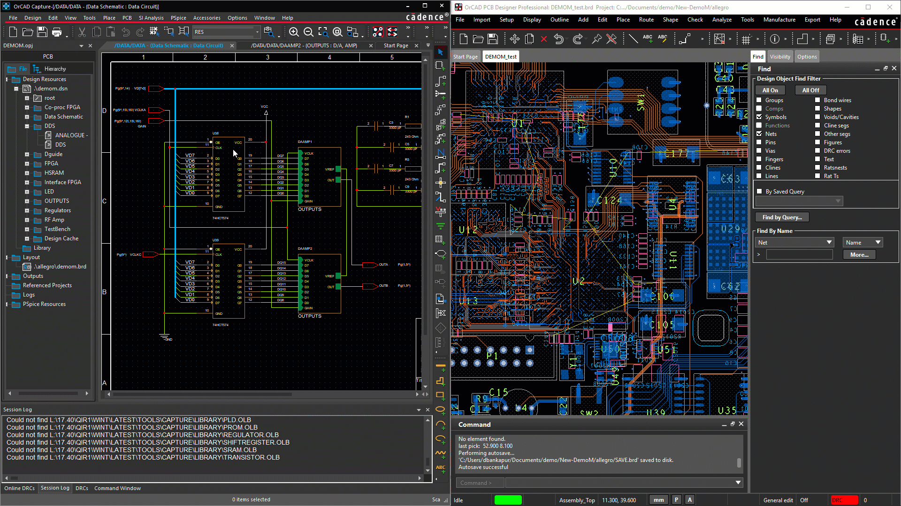Image resolution: width=901 pixels, height=506 pixels.
Task: Click the Open folder icon in PCB Designer
Action: point(478,39)
